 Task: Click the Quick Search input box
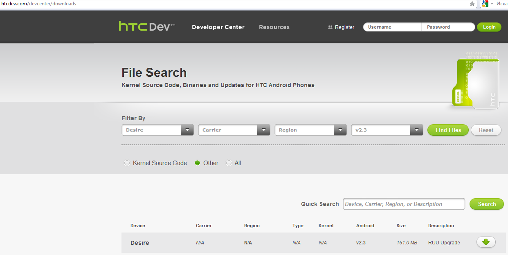pos(404,204)
